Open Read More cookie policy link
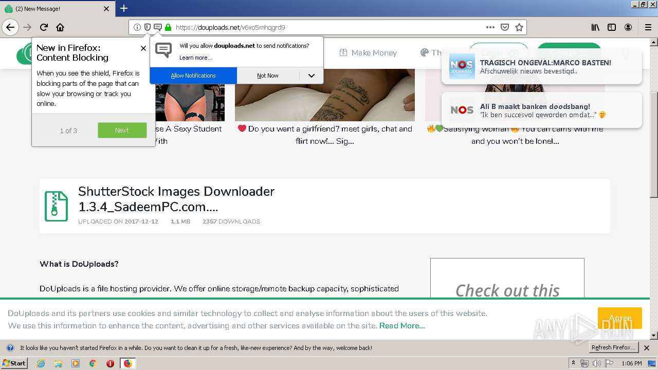This screenshot has height=370, width=658. click(x=402, y=325)
